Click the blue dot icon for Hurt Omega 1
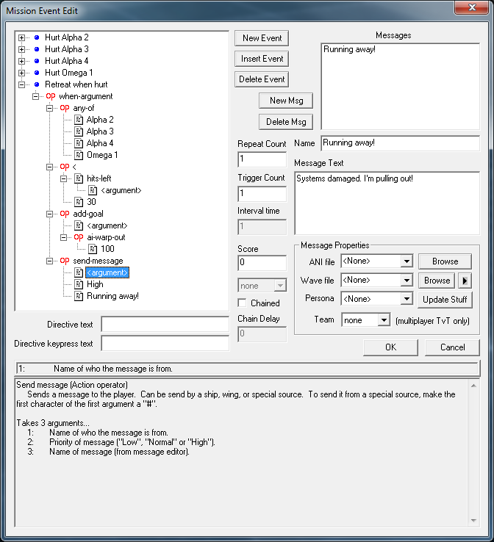This screenshot has height=542, width=494. [x=37, y=73]
